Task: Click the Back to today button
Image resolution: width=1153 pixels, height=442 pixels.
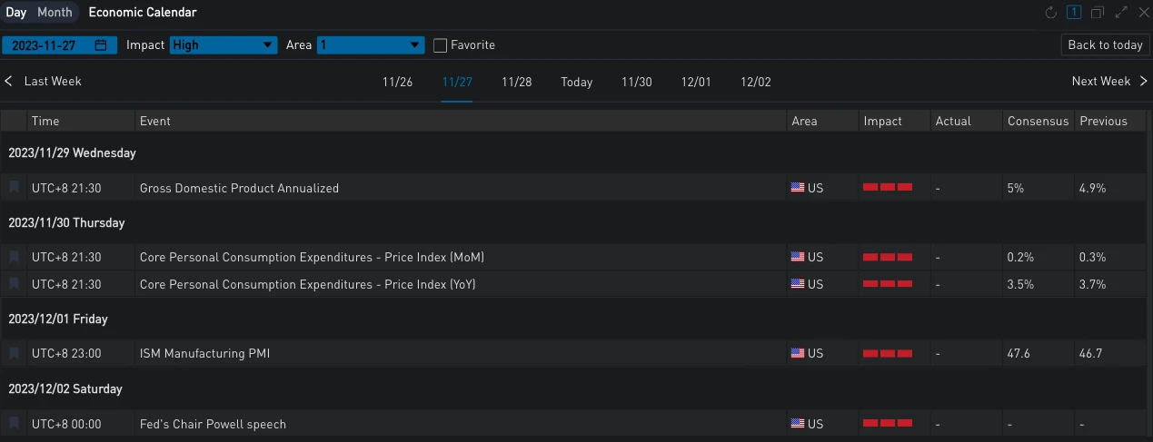Action: coord(1105,44)
